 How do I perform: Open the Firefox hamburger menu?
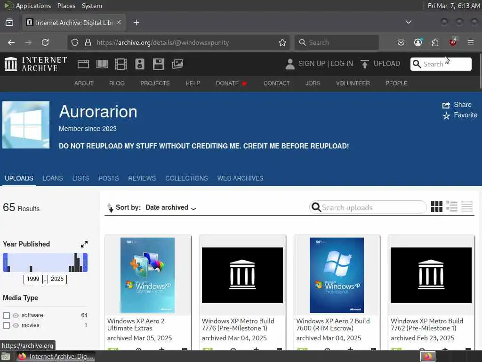[471, 42]
